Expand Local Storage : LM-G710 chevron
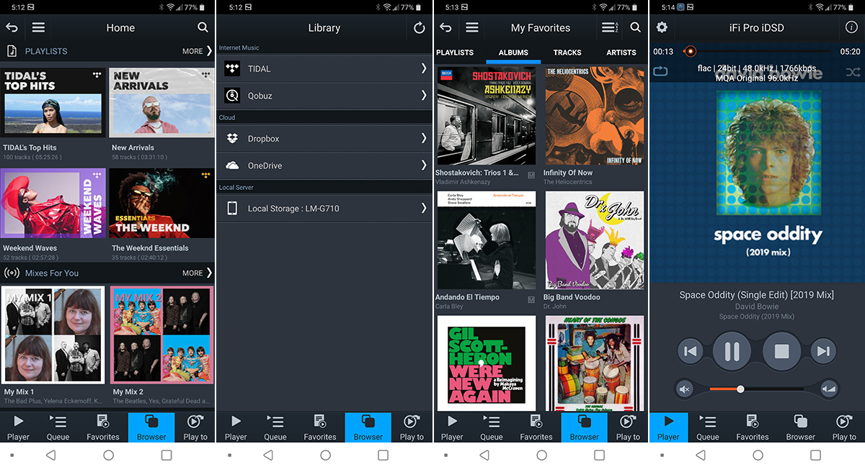 pos(424,208)
